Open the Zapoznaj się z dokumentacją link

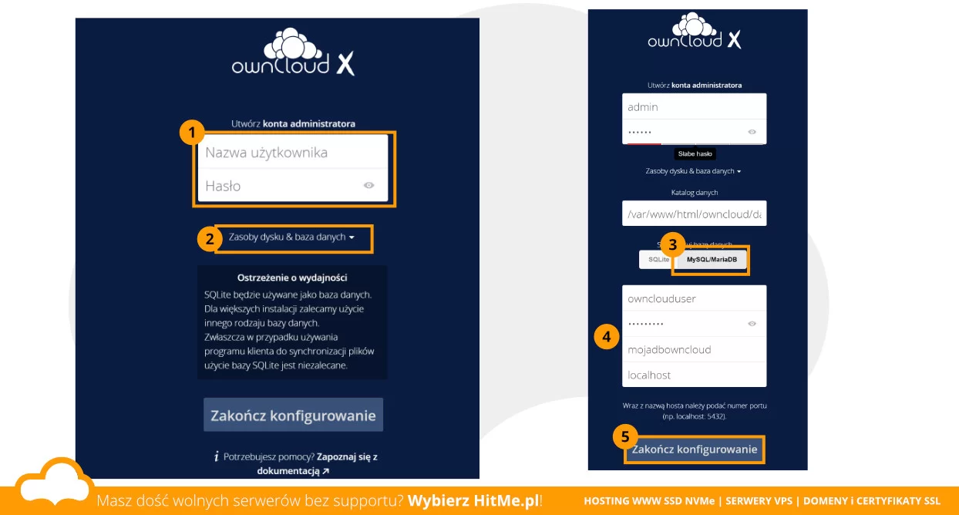point(318,463)
